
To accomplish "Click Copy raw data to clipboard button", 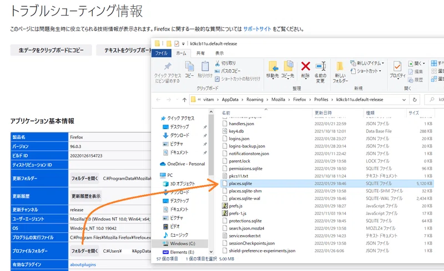I will click(51, 50).
